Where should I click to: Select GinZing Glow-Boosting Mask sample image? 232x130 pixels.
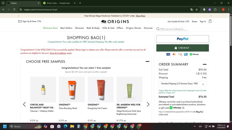72,89
